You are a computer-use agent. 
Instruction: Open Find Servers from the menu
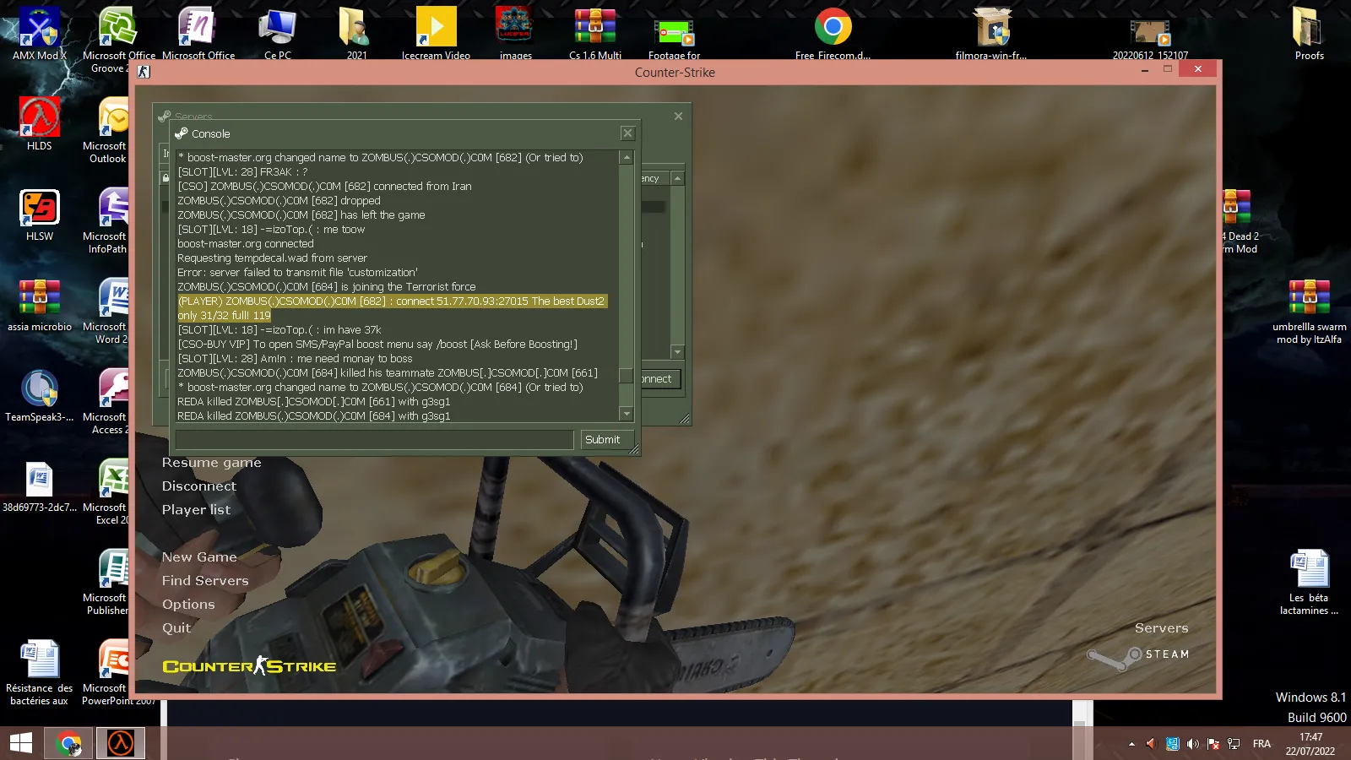pos(205,581)
